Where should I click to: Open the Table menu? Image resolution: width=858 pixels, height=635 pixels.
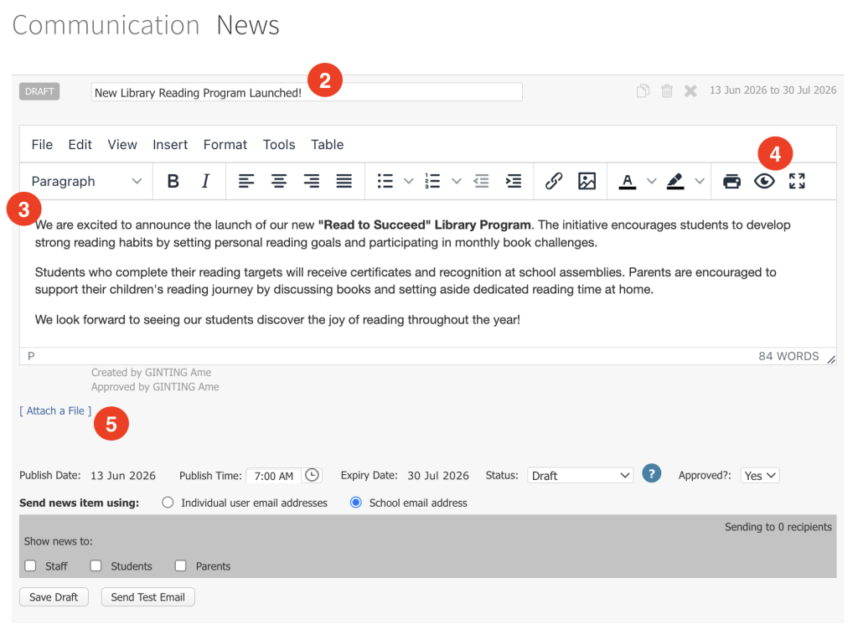pos(328,144)
